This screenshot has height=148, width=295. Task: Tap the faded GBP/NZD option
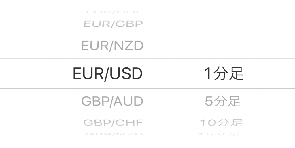pos(114,134)
